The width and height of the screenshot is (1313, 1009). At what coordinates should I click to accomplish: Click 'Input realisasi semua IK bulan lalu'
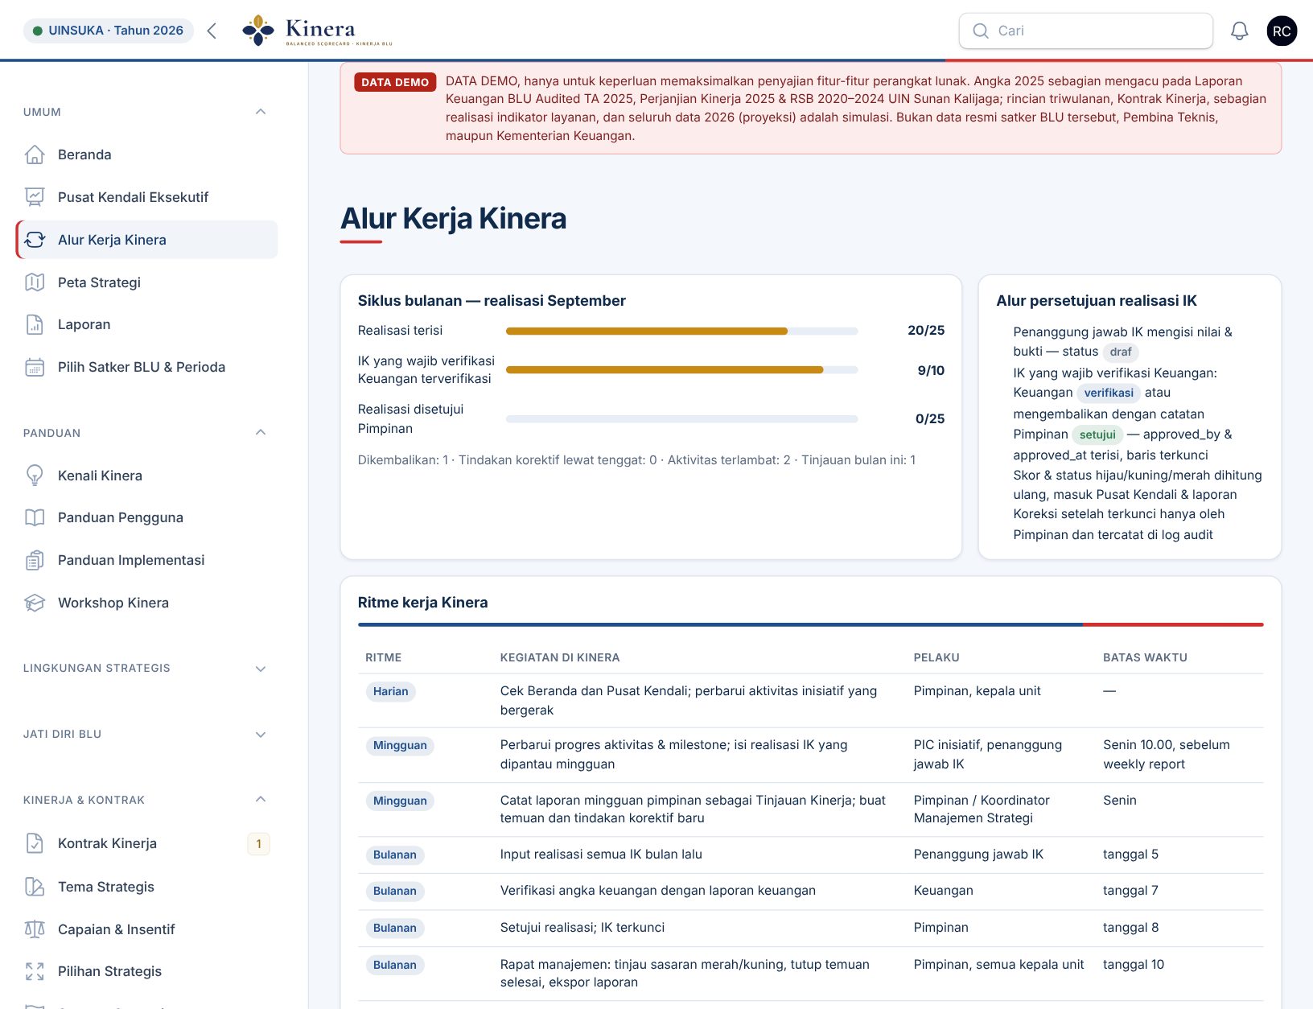coord(601,855)
